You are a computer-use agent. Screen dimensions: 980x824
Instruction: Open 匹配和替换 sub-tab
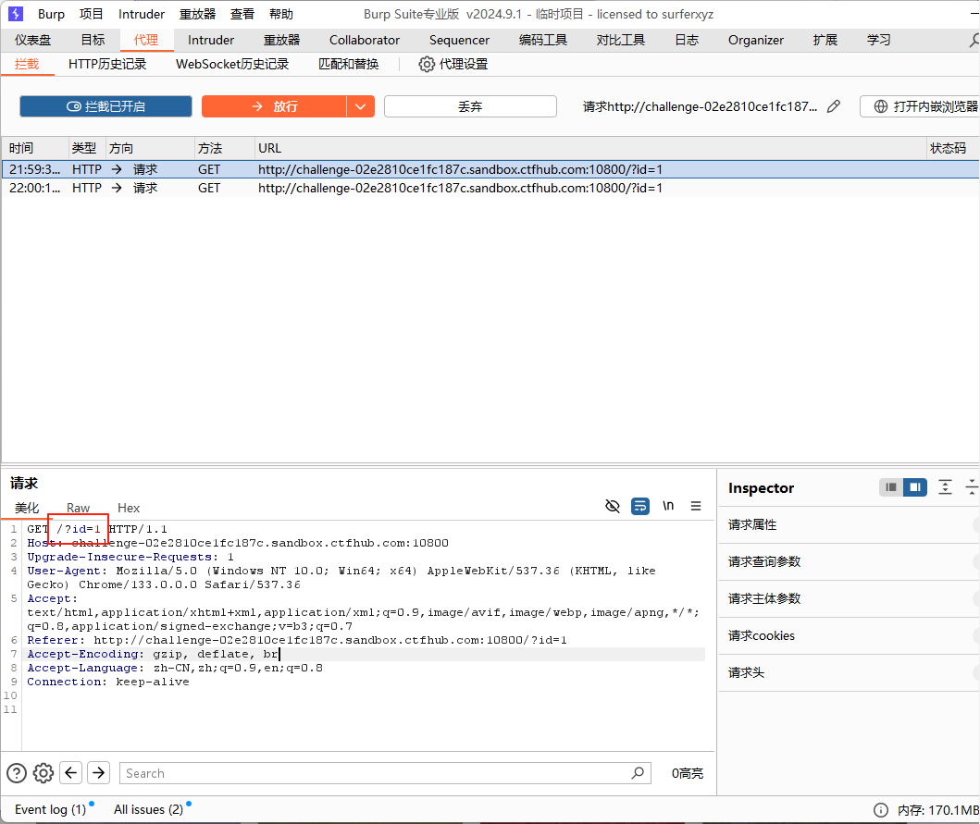[x=349, y=64]
